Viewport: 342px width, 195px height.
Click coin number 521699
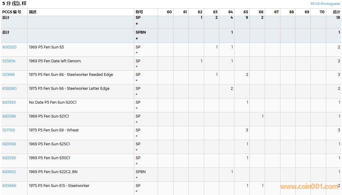[x=9, y=75]
